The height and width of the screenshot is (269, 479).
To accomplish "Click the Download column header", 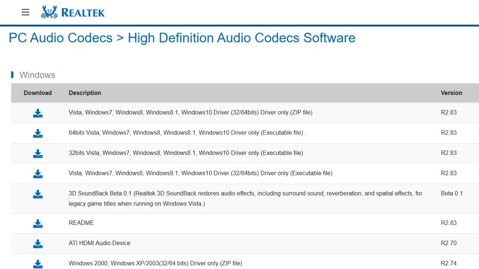I will point(38,93).
